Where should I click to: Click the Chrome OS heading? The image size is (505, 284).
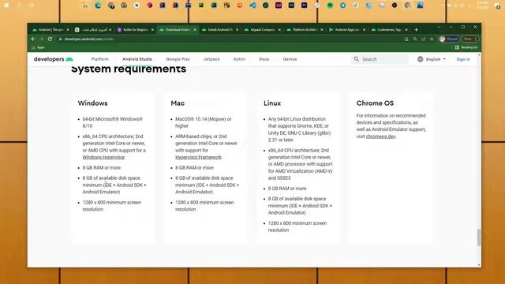(x=375, y=103)
